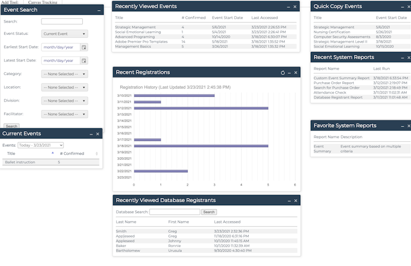Click the Event Start Date header in Quick Copy Events
Image resolution: width=411 pixels, height=266 pixels.
391,18
